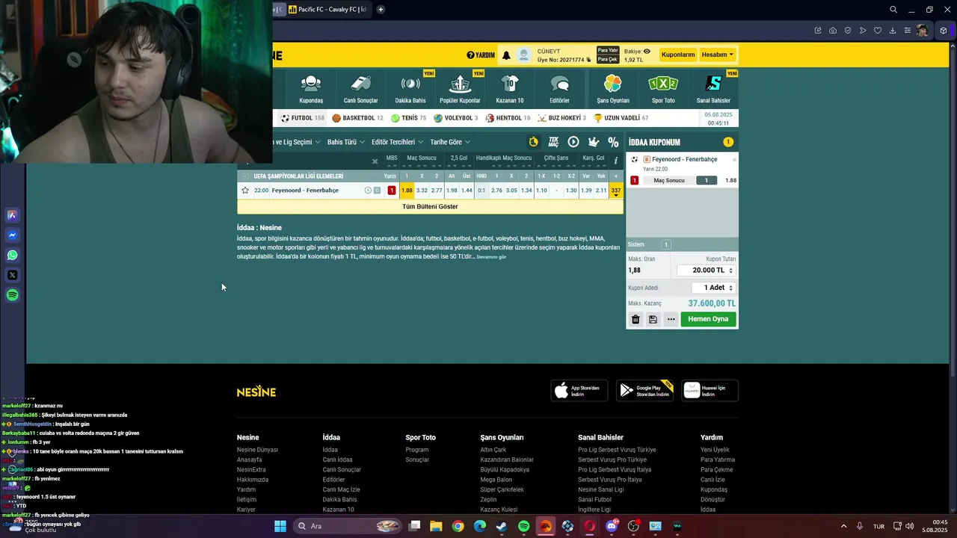Select 2,5 Gol Alt odds 1.98

452,191
